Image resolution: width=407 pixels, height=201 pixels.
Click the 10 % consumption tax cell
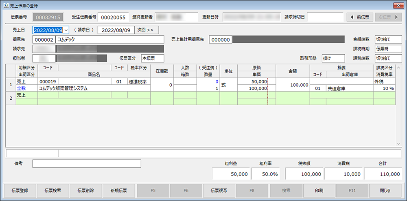pyautogui.click(x=385, y=88)
